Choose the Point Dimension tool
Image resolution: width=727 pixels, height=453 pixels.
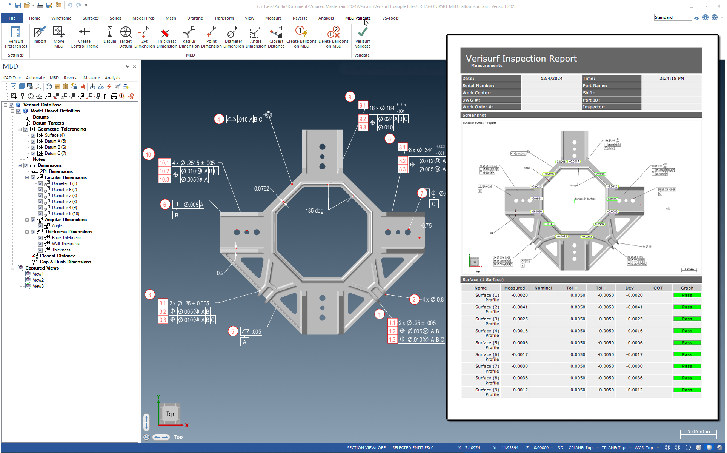coord(211,37)
